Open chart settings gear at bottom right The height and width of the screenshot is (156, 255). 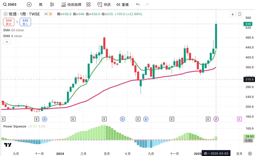(250, 154)
